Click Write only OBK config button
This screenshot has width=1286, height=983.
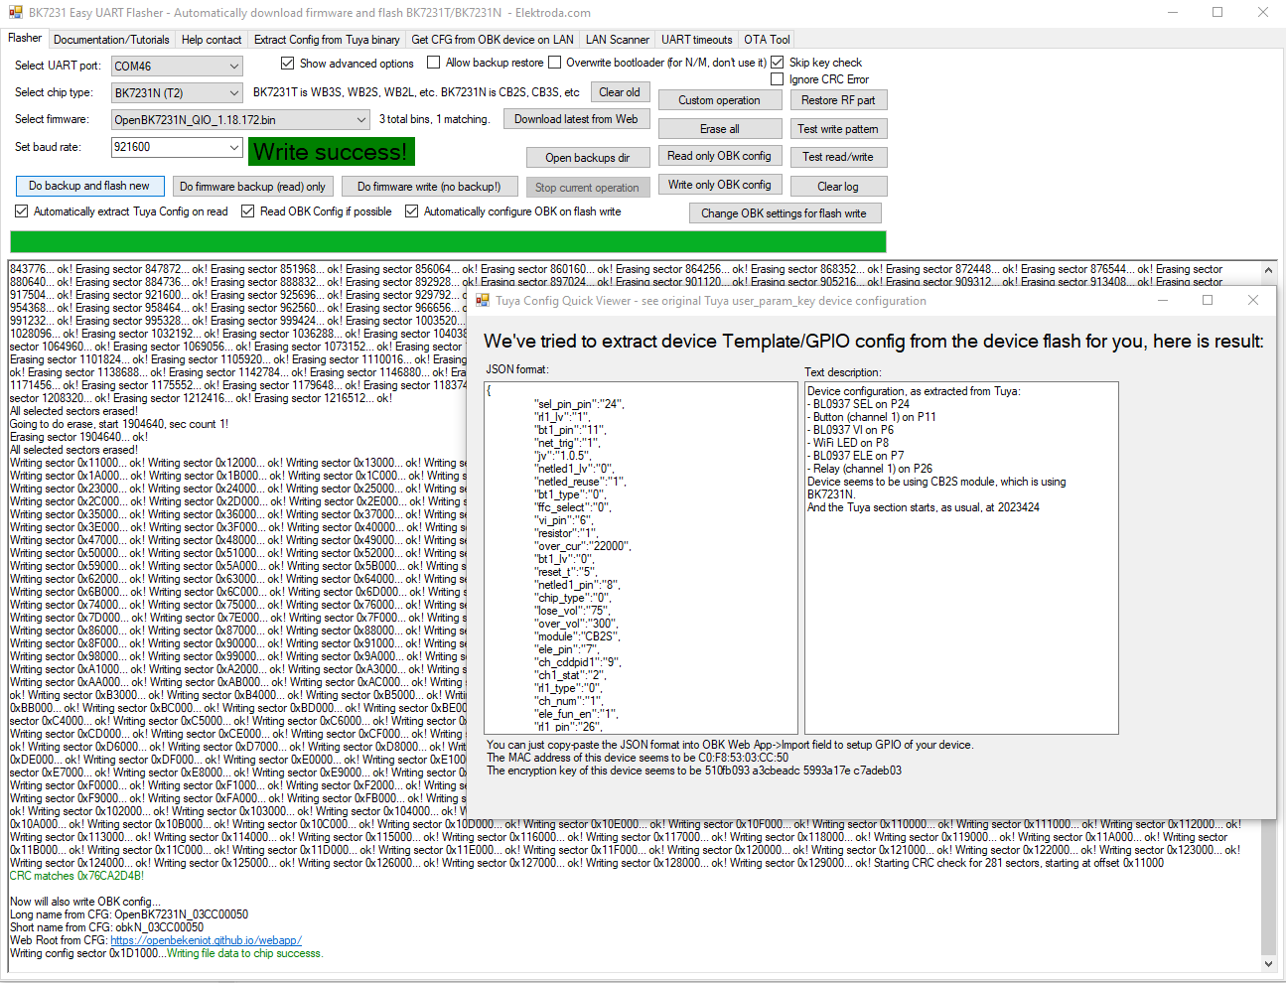tap(719, 185)
